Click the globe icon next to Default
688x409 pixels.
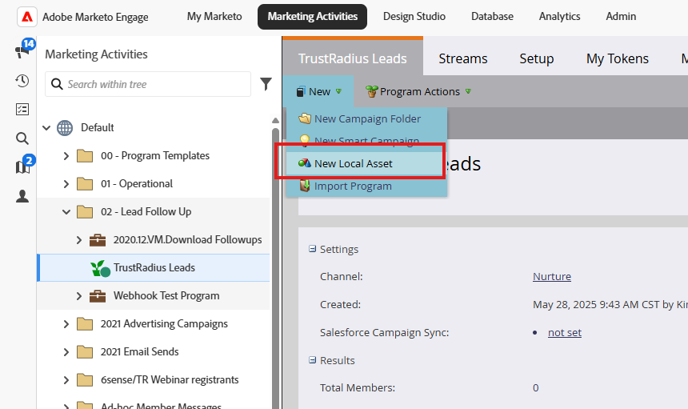[65, 128]
